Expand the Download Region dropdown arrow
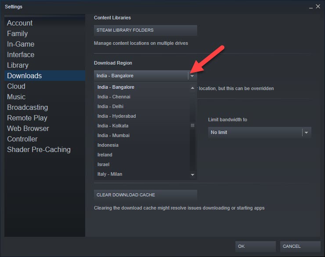The width and height of the screenshot is (325, 257). coord(192,76)
